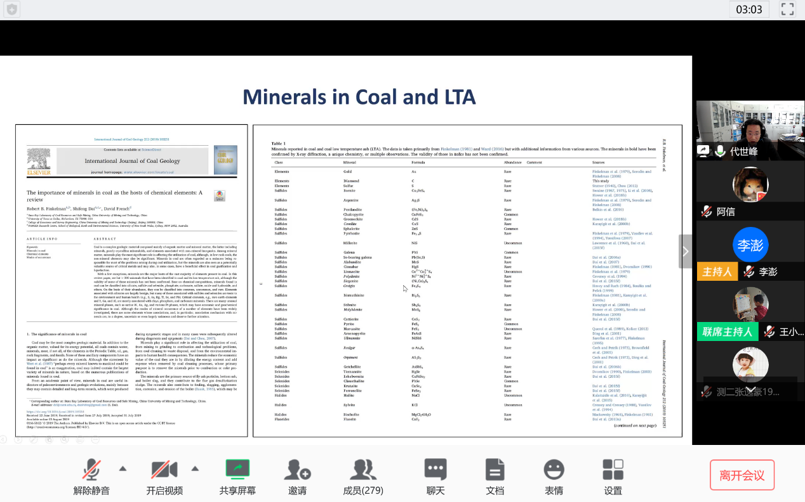Viewport: 805px width, 502px height.
Task: Click the 'Sources' column header in Table 1
Action: tap(599, 163)
